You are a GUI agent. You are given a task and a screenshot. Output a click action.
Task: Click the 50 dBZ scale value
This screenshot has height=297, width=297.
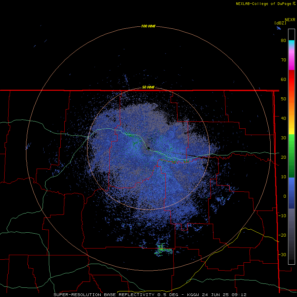[x=283, y=99]
